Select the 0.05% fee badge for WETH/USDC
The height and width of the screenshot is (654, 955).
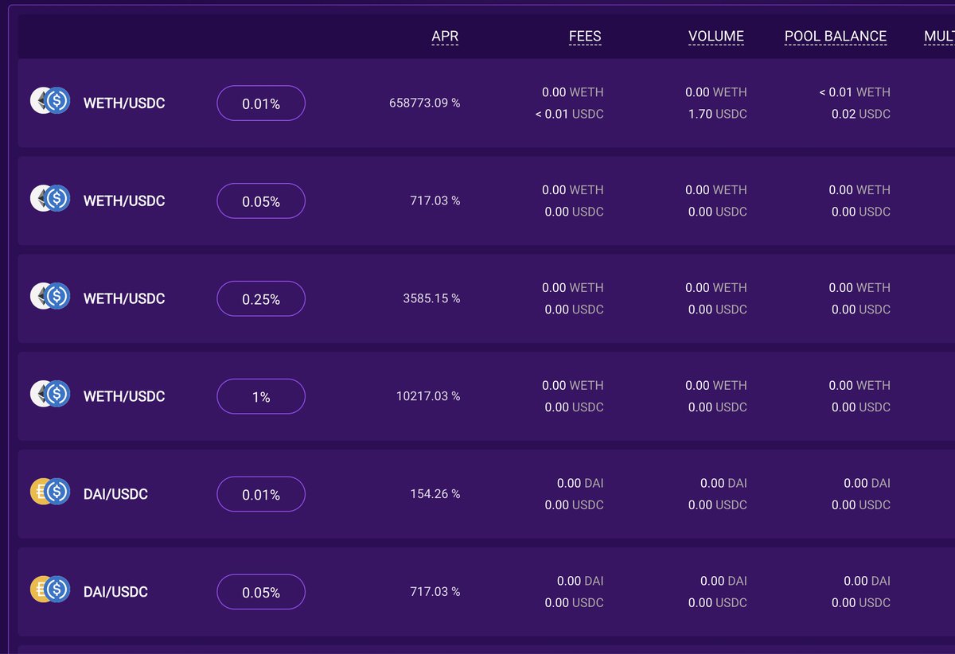click(x=261, y=201)
